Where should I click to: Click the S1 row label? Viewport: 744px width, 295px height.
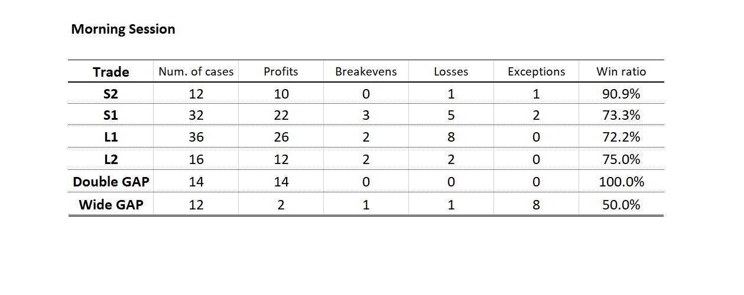111,115
